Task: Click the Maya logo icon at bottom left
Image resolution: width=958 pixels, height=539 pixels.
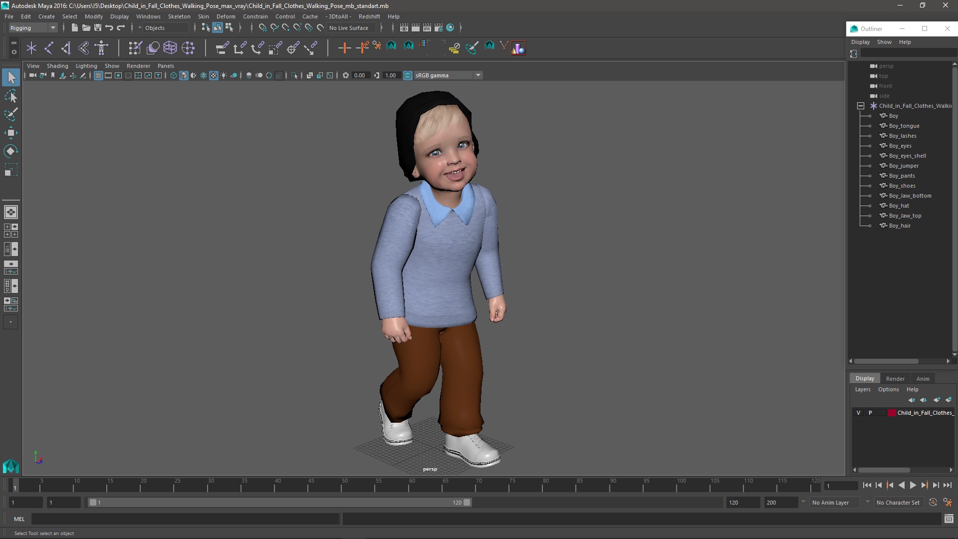Action: pos(11,466)
